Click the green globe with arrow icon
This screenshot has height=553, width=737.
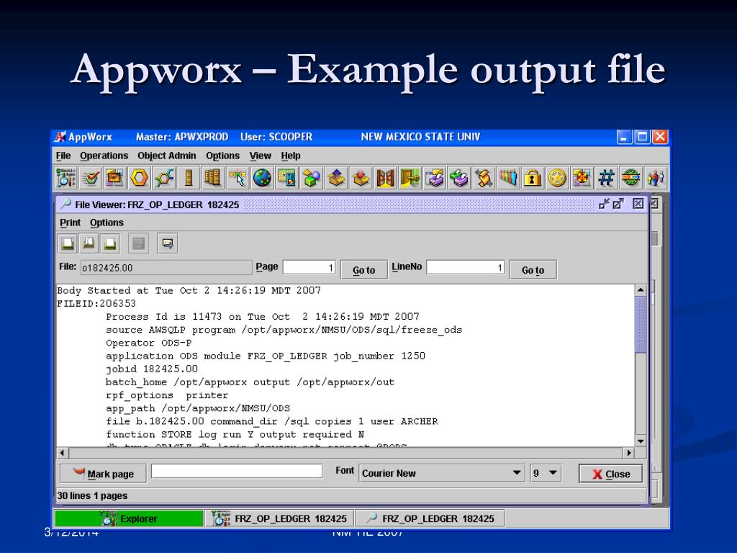point(630,179)
